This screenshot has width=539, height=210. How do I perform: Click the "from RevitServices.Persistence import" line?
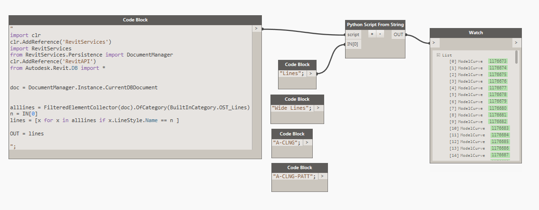pos(91,55)
